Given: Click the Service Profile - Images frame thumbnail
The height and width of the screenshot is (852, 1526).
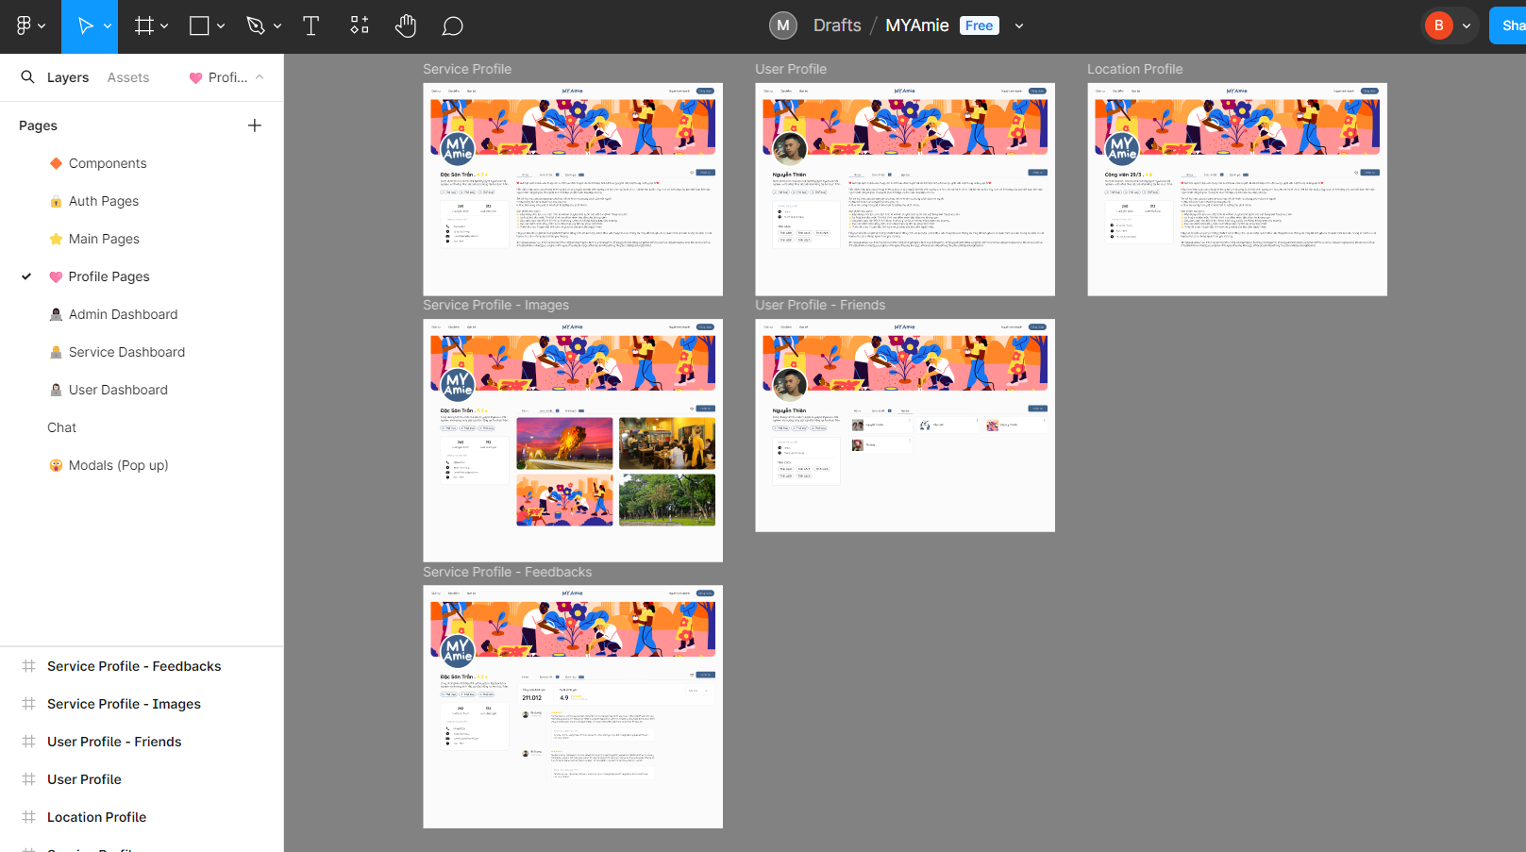Looking at the screenshot, I should point(573,440).
